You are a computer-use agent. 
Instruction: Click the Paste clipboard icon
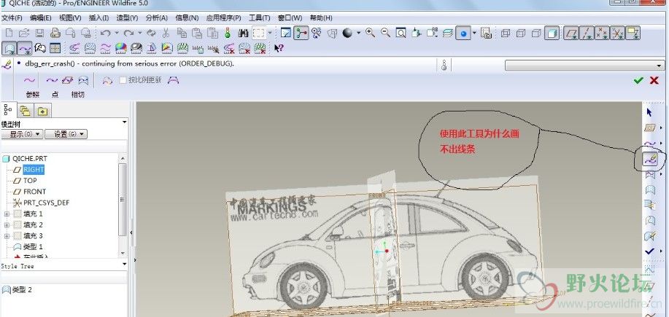pos(197,33)
